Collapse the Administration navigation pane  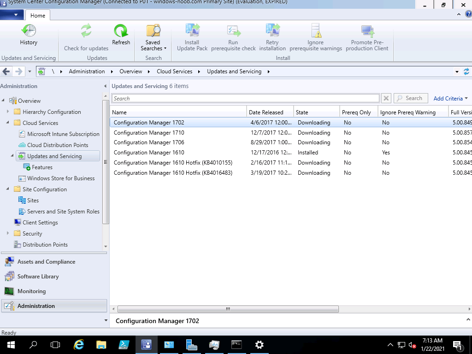(105, 86)
